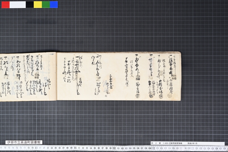Click the 100 mark on the ruler
Image resolution: width=228 pixels, height=152 pixels.
click(x=114, y=148)
